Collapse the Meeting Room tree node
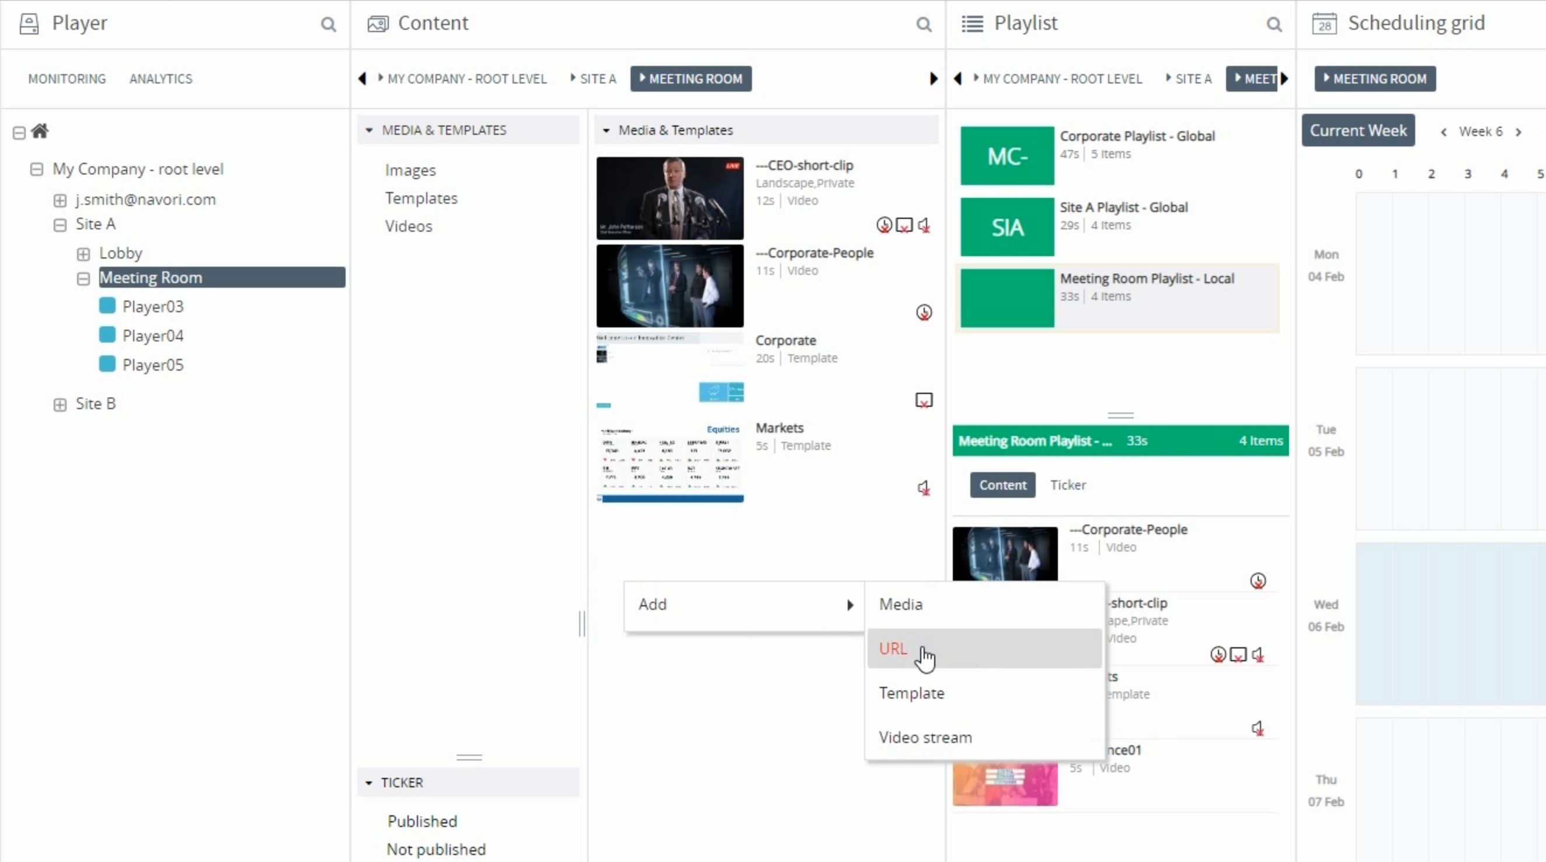 (83, 278)
